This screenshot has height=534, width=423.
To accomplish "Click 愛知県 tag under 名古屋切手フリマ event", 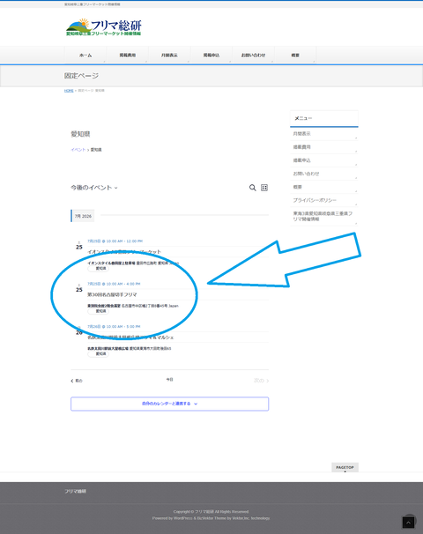I will 99,311.
